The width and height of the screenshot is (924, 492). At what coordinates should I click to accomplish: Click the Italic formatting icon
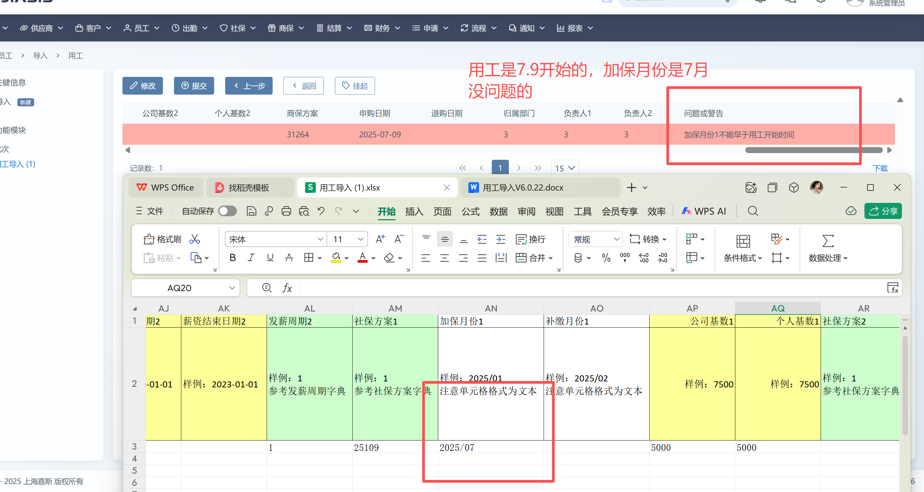[x=251, y=258]
